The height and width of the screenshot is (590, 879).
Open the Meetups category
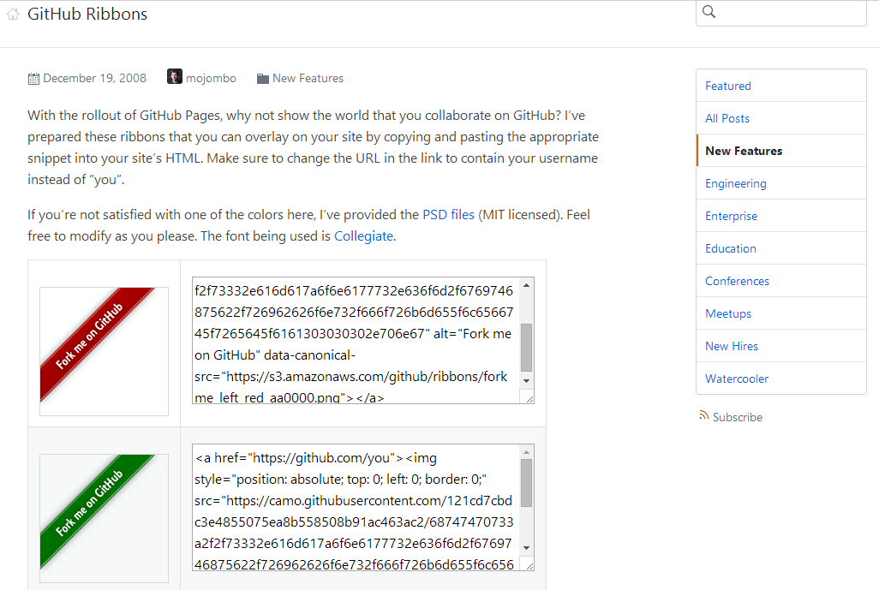pyautogui.click(x=780, y=313)
